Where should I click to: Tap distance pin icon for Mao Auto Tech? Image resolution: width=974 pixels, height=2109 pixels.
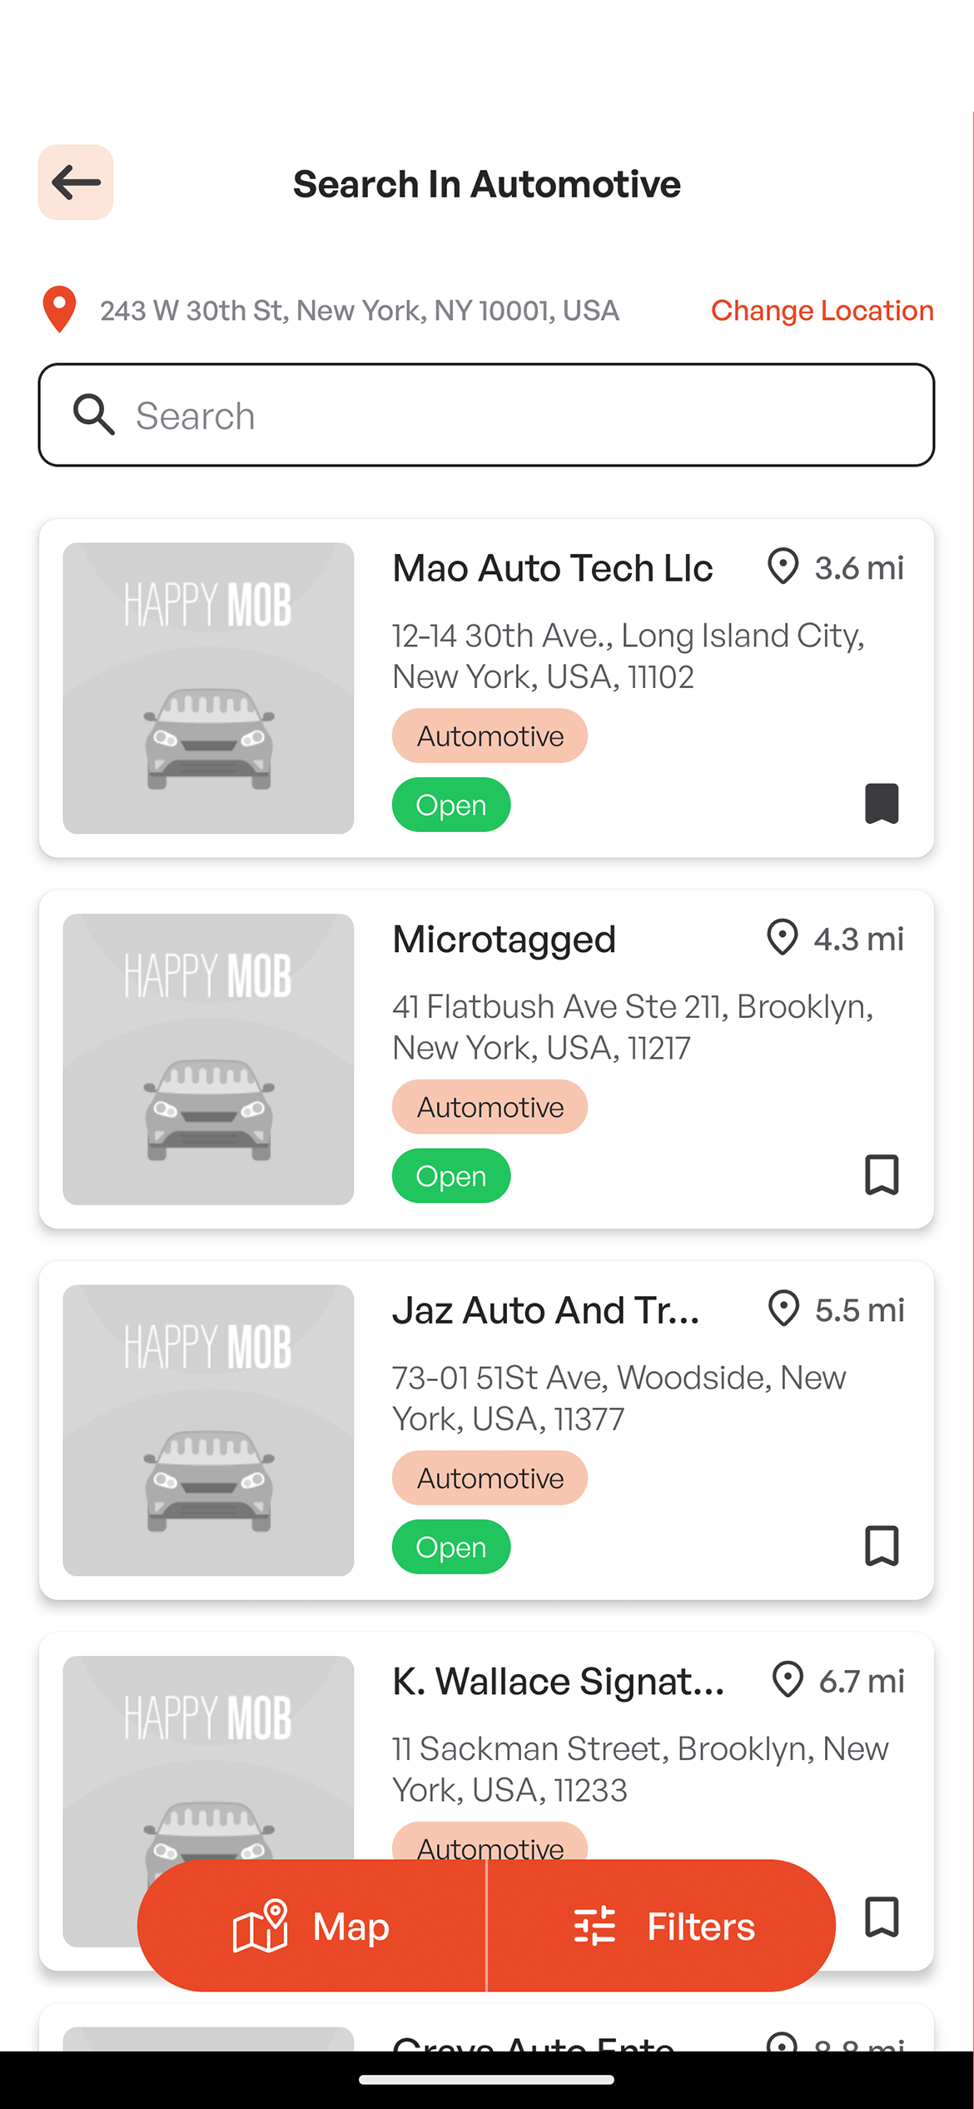pyautogui.click(x=783, y=567)
